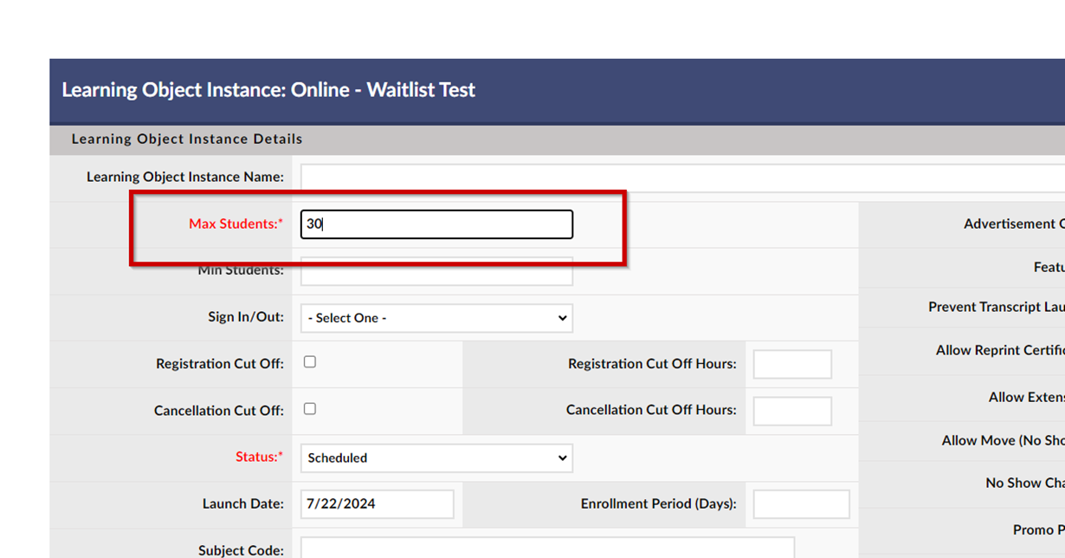Image resolution: width=1065 pixels, height=558 pixels.
Task: Click the Max Students input field
Action: (x=436, y=224)
